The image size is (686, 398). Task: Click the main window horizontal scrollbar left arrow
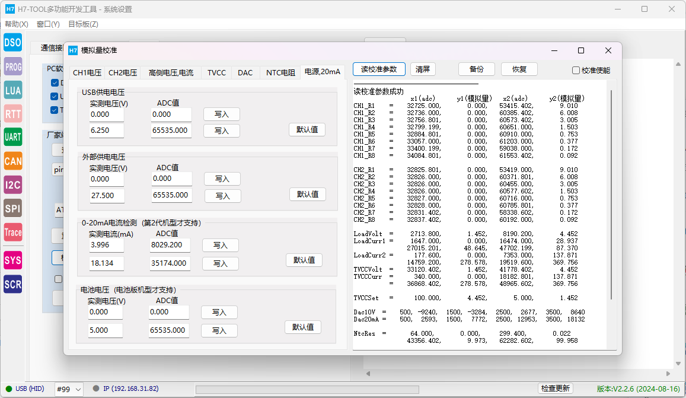368,374
